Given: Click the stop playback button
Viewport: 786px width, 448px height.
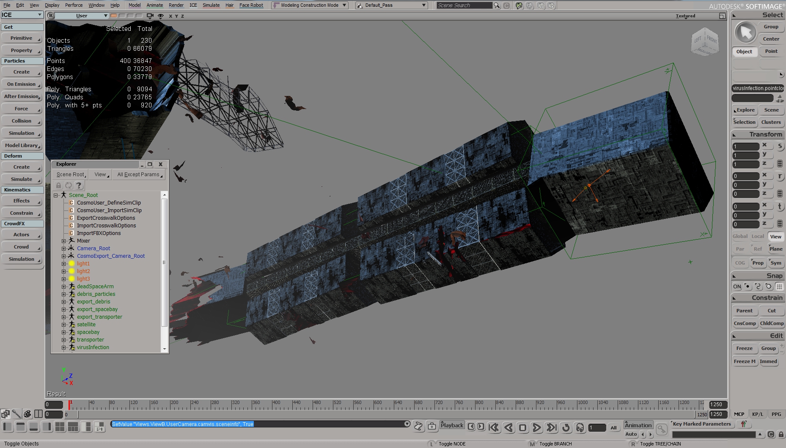Looking at the screenshot, I should pos(522,428).
